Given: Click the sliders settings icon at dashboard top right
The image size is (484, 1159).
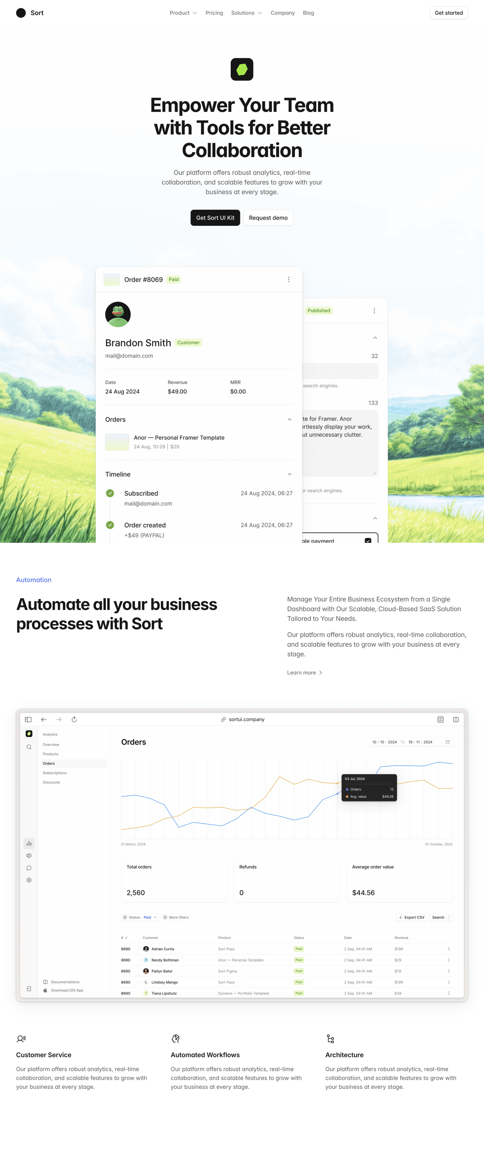Looking at the screenshot, I should 440,720.
